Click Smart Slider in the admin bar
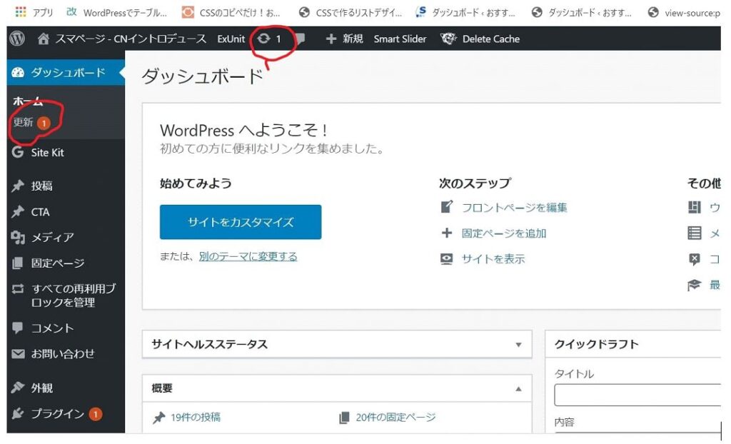This screenshot has height=444, width=731. [x=400, y=39]
